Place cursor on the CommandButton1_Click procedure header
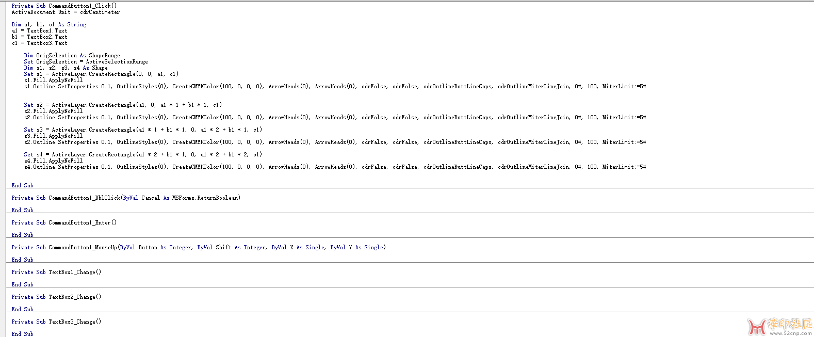 tap(64, 6)
